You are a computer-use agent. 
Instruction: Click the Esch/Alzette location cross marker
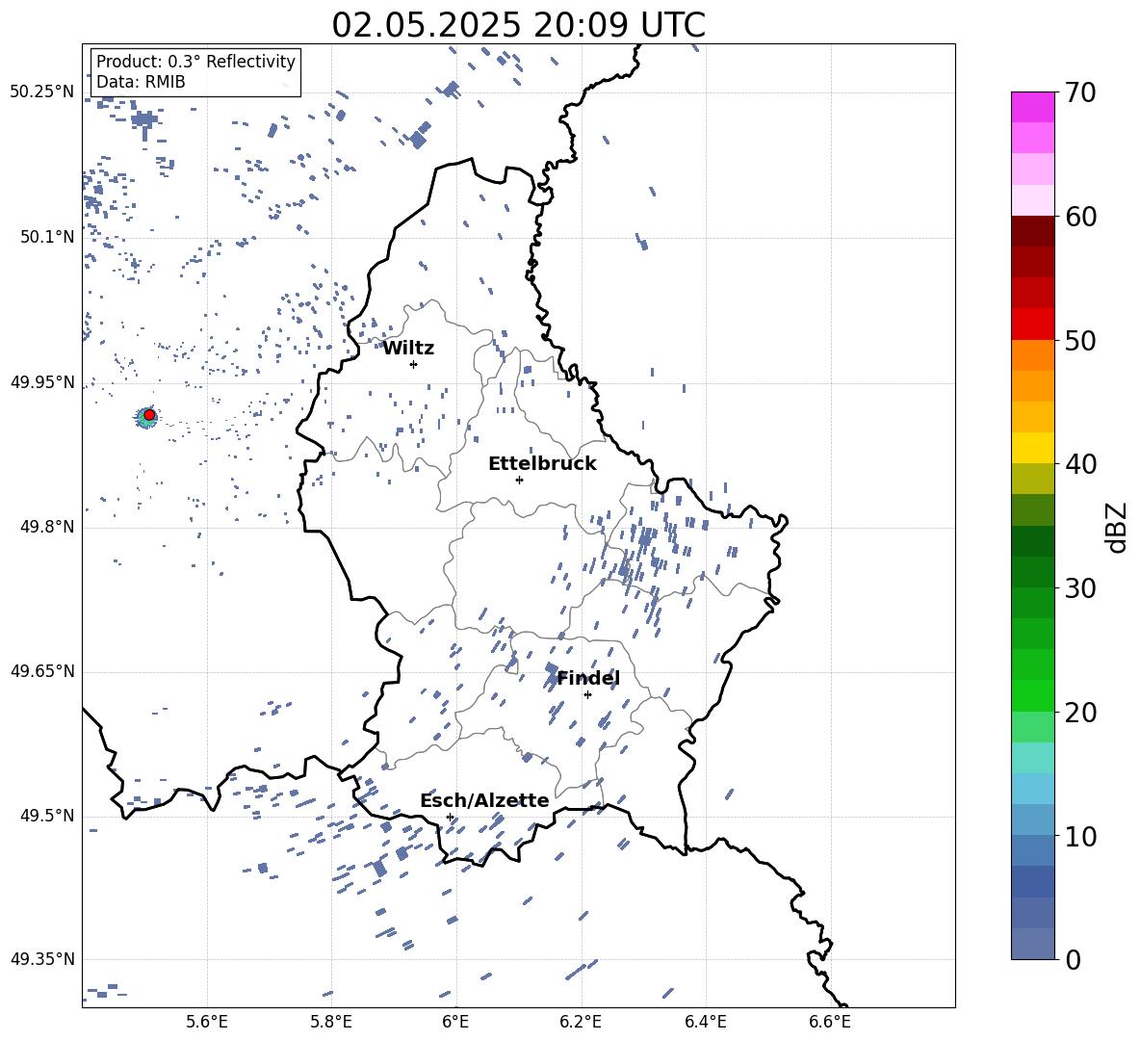tap(450, 817)
